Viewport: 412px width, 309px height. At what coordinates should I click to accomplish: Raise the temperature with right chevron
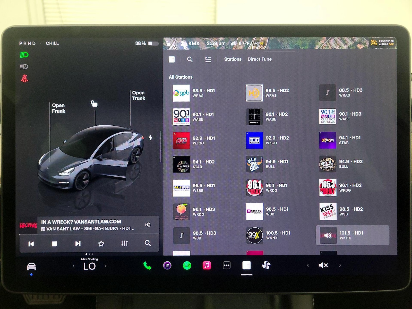point(106,266)
